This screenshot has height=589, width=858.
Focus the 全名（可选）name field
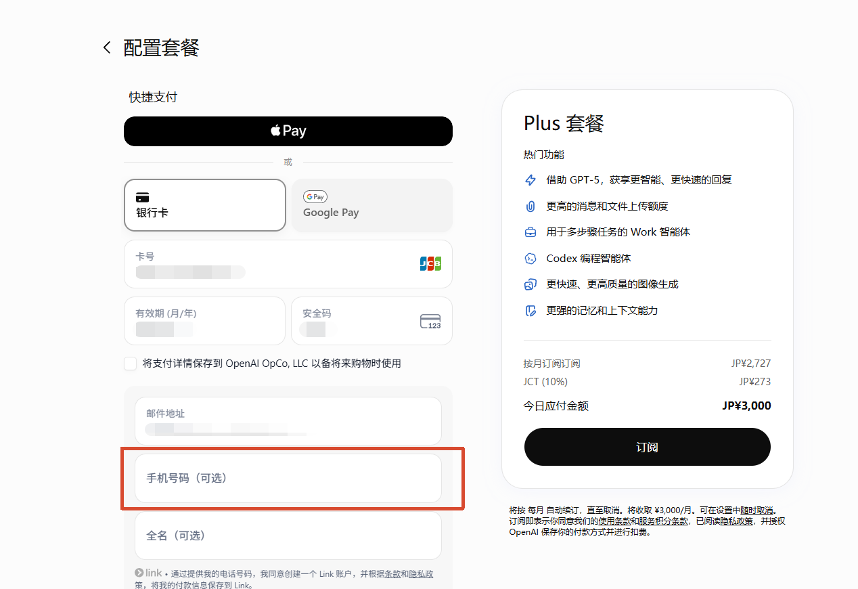tap(288, 536)
